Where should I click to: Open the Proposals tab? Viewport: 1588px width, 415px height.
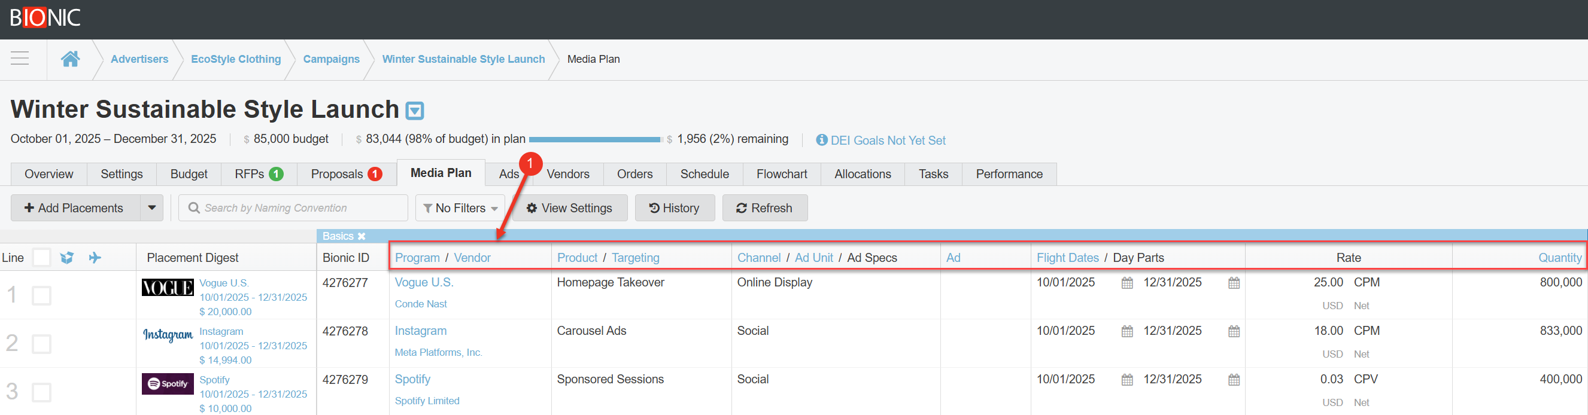(x=346, y=174)
